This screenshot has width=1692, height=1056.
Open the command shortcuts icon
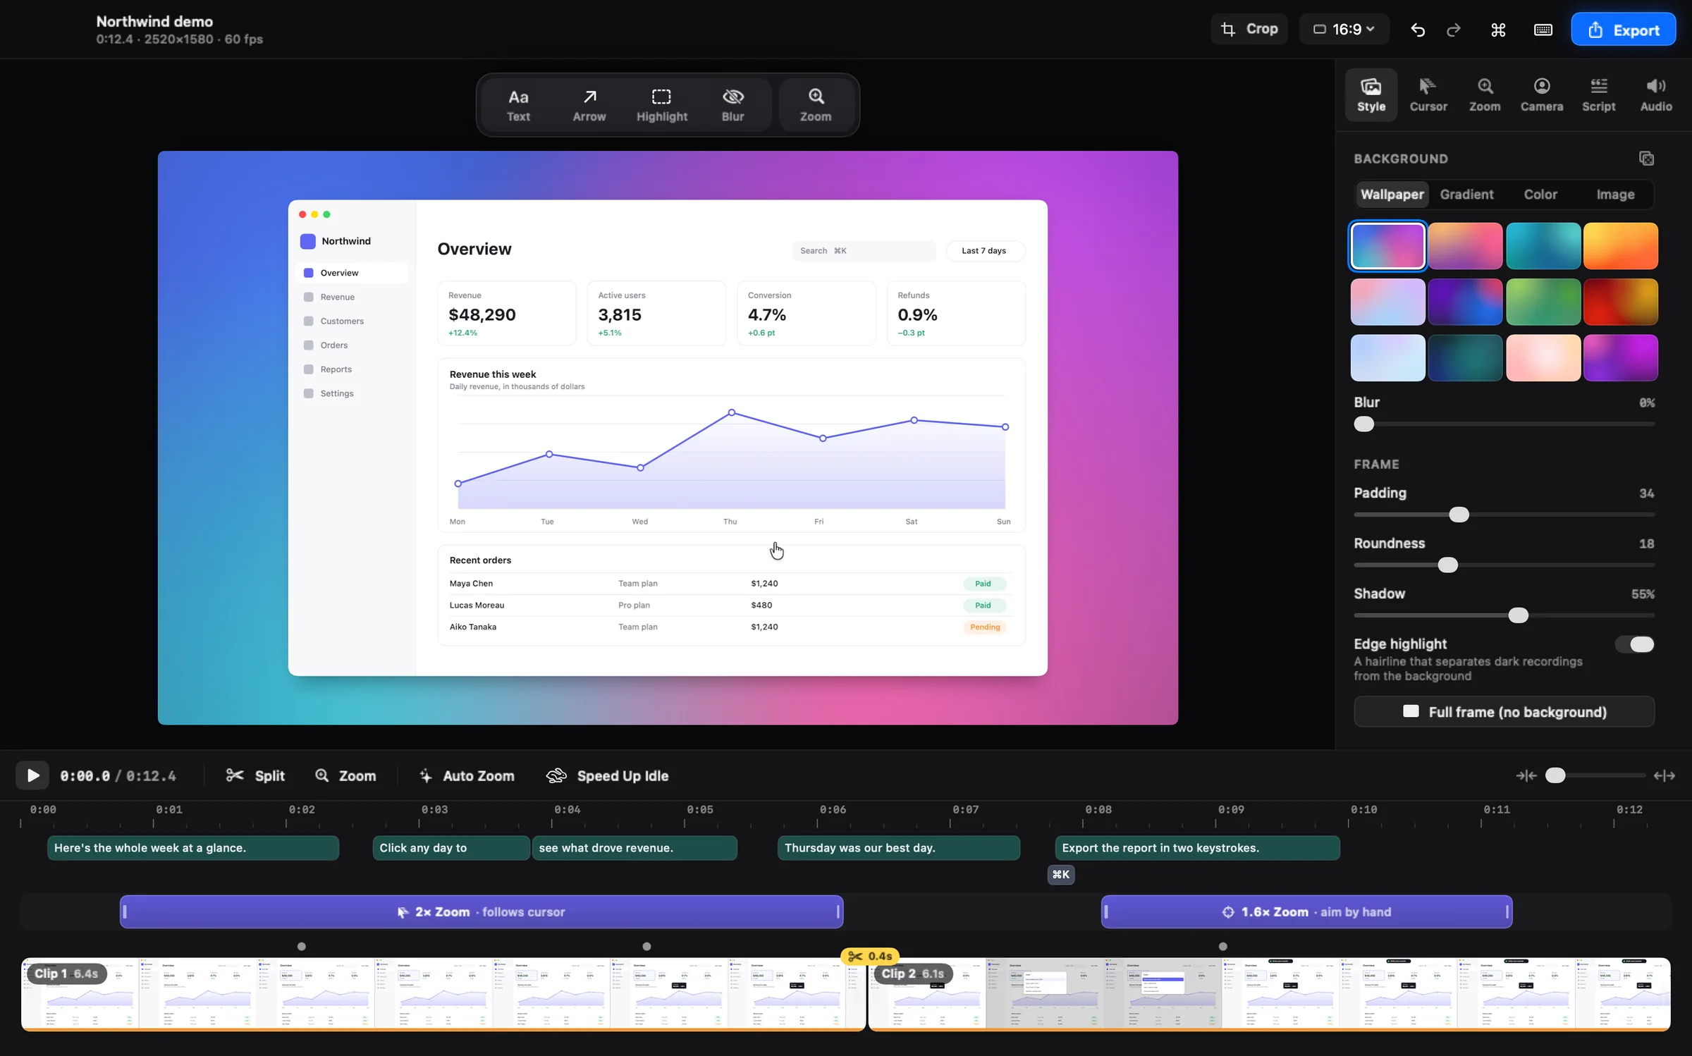click(1498, 30)
